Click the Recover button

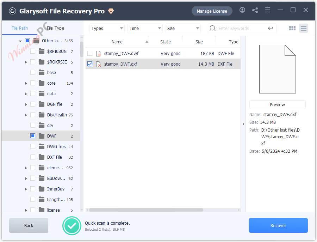coord(278,225)
